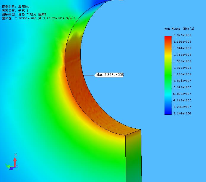Image resolution: width=206 pixels, height=182 pixels.
Task: Click legend value 7.972e+007
Action: pyautogui.click(x=182, y=87)
